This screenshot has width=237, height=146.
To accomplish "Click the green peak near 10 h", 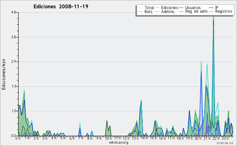I will [x=107, y=121].
